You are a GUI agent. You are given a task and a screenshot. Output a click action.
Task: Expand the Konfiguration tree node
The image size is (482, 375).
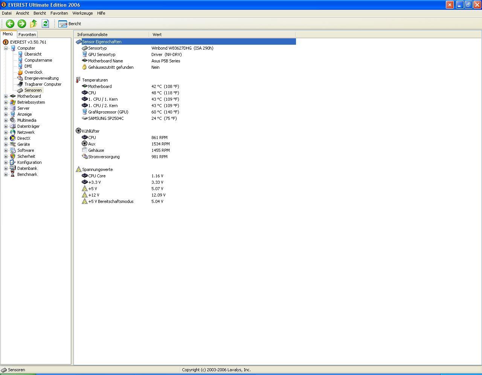tap(6, 162)
